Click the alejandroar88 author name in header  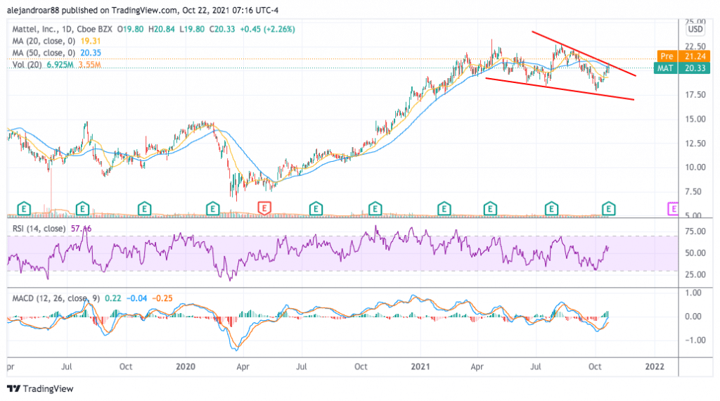pyautogui.click(x=33, y=10)
